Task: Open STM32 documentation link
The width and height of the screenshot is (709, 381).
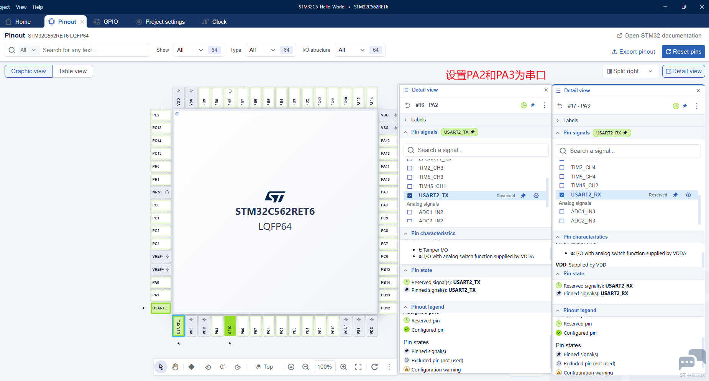Action: point(659,36)
